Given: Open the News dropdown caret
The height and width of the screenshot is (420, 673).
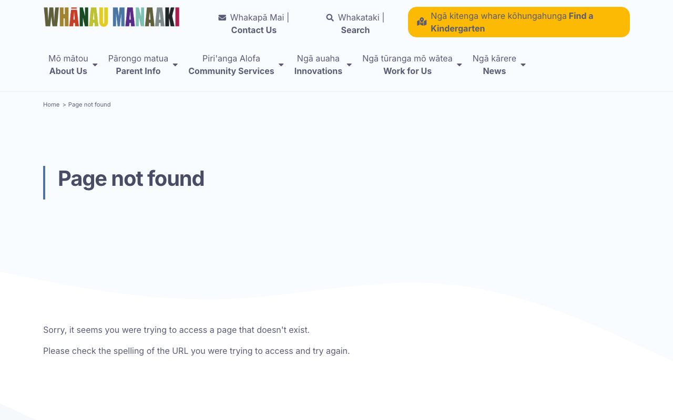Looking at the screenshot, I should tap(523, 65).
